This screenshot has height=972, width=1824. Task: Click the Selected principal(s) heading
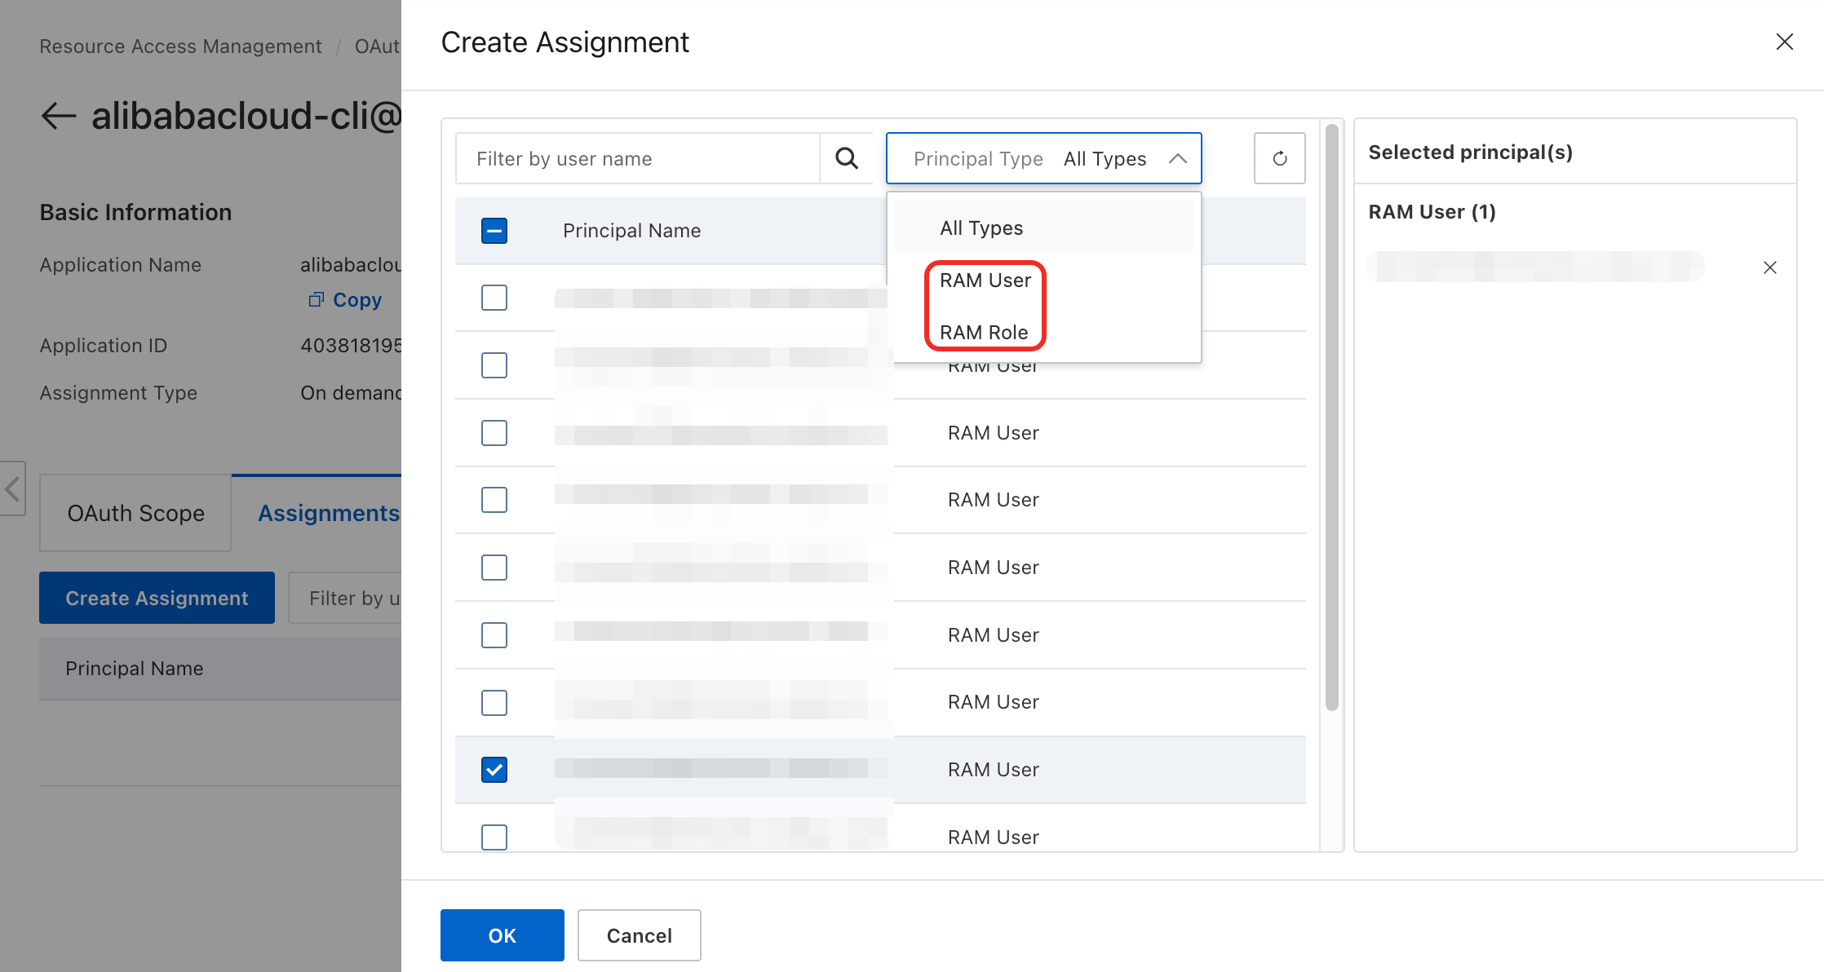[x=1470, y=152]
